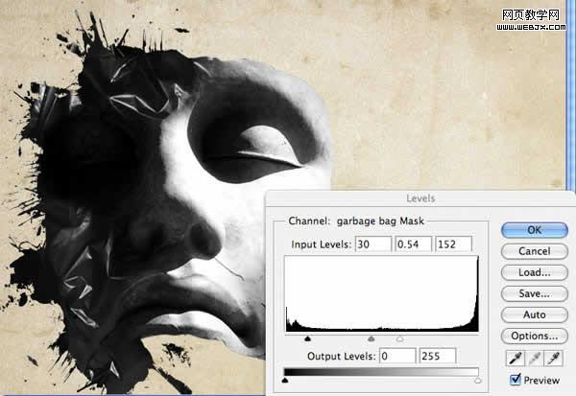This screenshot has height=396, width=576.
Task: Click the histogram graph in Levels
Action: (382, 294)
